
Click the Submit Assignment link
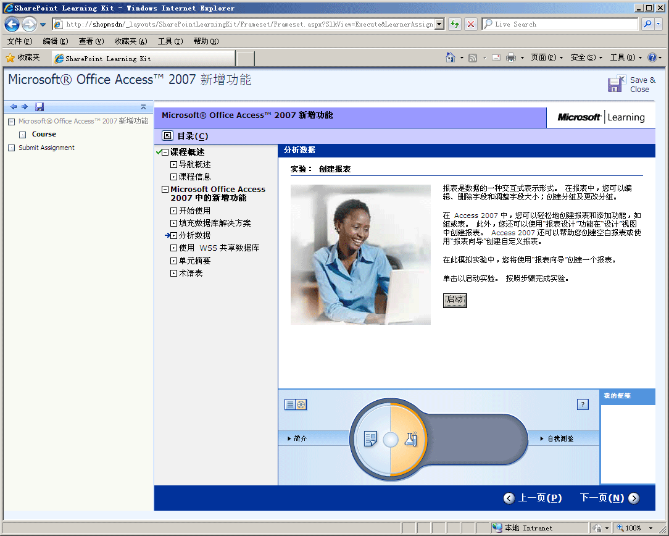[x=46, y=148]
